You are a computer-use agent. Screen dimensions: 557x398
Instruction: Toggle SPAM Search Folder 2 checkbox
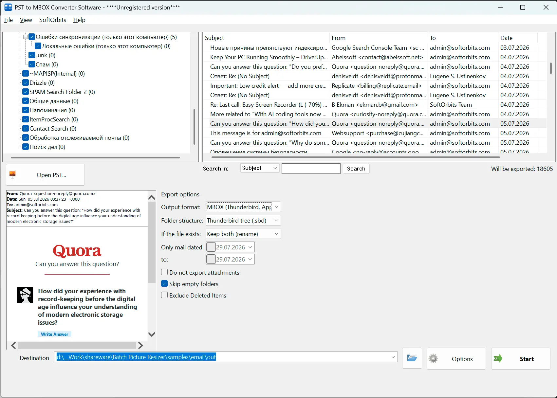[26, 92]
